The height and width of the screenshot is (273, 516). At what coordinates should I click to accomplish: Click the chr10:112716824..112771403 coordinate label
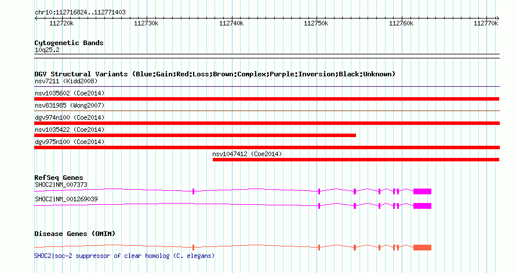80,13
